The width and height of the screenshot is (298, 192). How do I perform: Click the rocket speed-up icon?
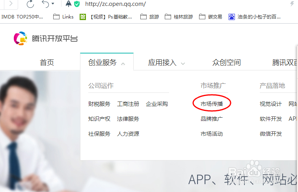tap(69, 4)
